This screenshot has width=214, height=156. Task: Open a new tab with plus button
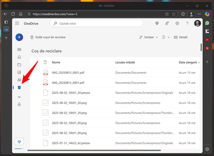(6, 38)
